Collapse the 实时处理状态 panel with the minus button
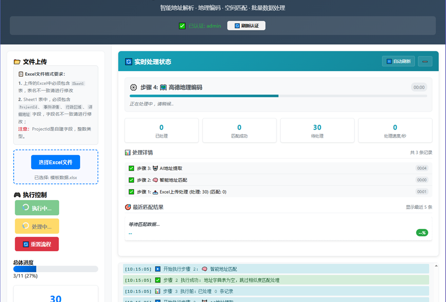 click(425, 61)
